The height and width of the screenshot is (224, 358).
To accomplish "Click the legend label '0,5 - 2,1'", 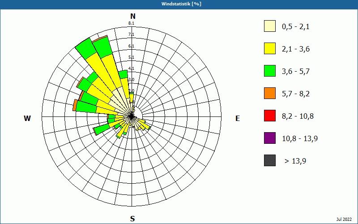I will [x=296, y=27].
